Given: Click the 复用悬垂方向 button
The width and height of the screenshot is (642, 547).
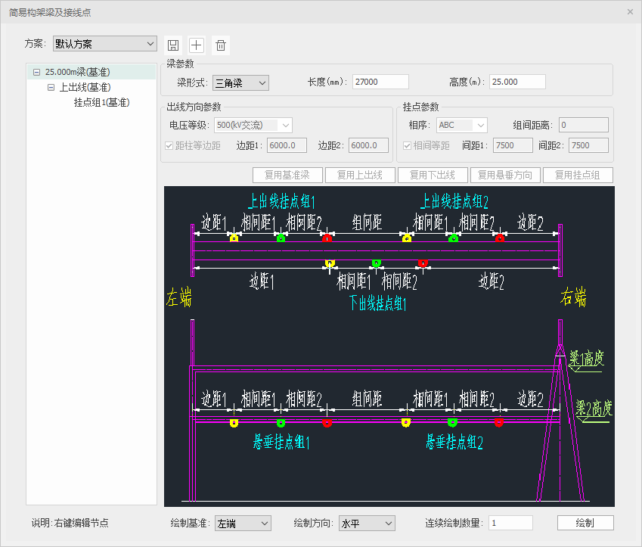Looking at the screenshot, I should [x=504, y=176].
